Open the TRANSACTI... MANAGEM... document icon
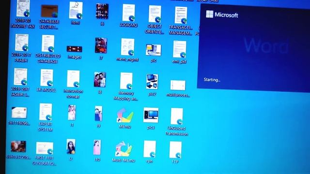This screenshot has height=174, width=310. click(x=181, y=15)
